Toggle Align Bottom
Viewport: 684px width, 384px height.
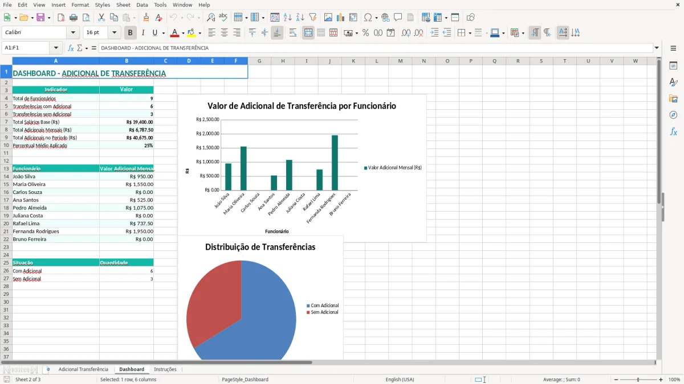[x=277, y=33]
